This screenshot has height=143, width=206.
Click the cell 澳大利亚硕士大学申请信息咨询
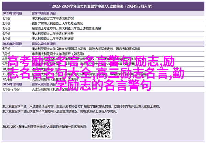(x=53, y=19)
